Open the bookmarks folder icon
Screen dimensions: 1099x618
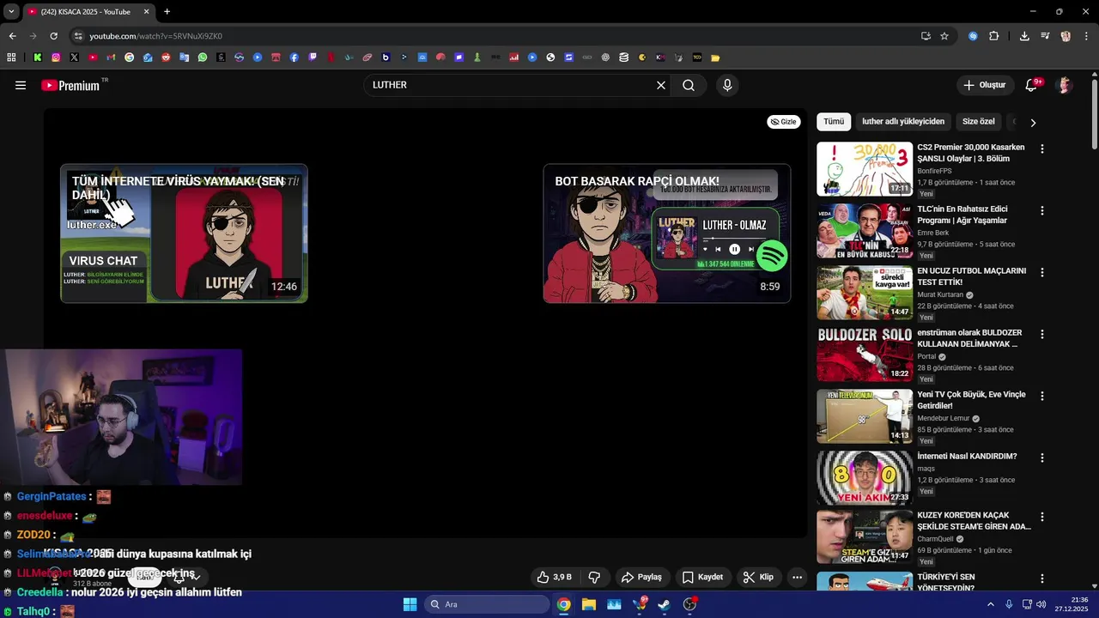(715, 58)
